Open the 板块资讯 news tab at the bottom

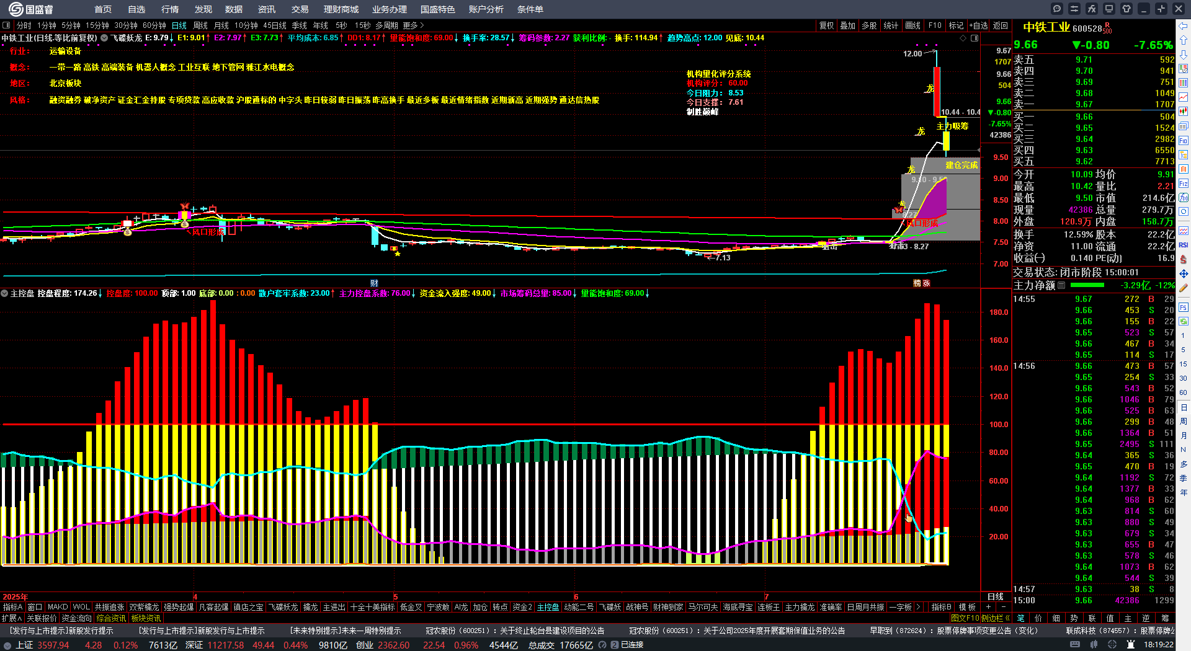click(146, 618)
